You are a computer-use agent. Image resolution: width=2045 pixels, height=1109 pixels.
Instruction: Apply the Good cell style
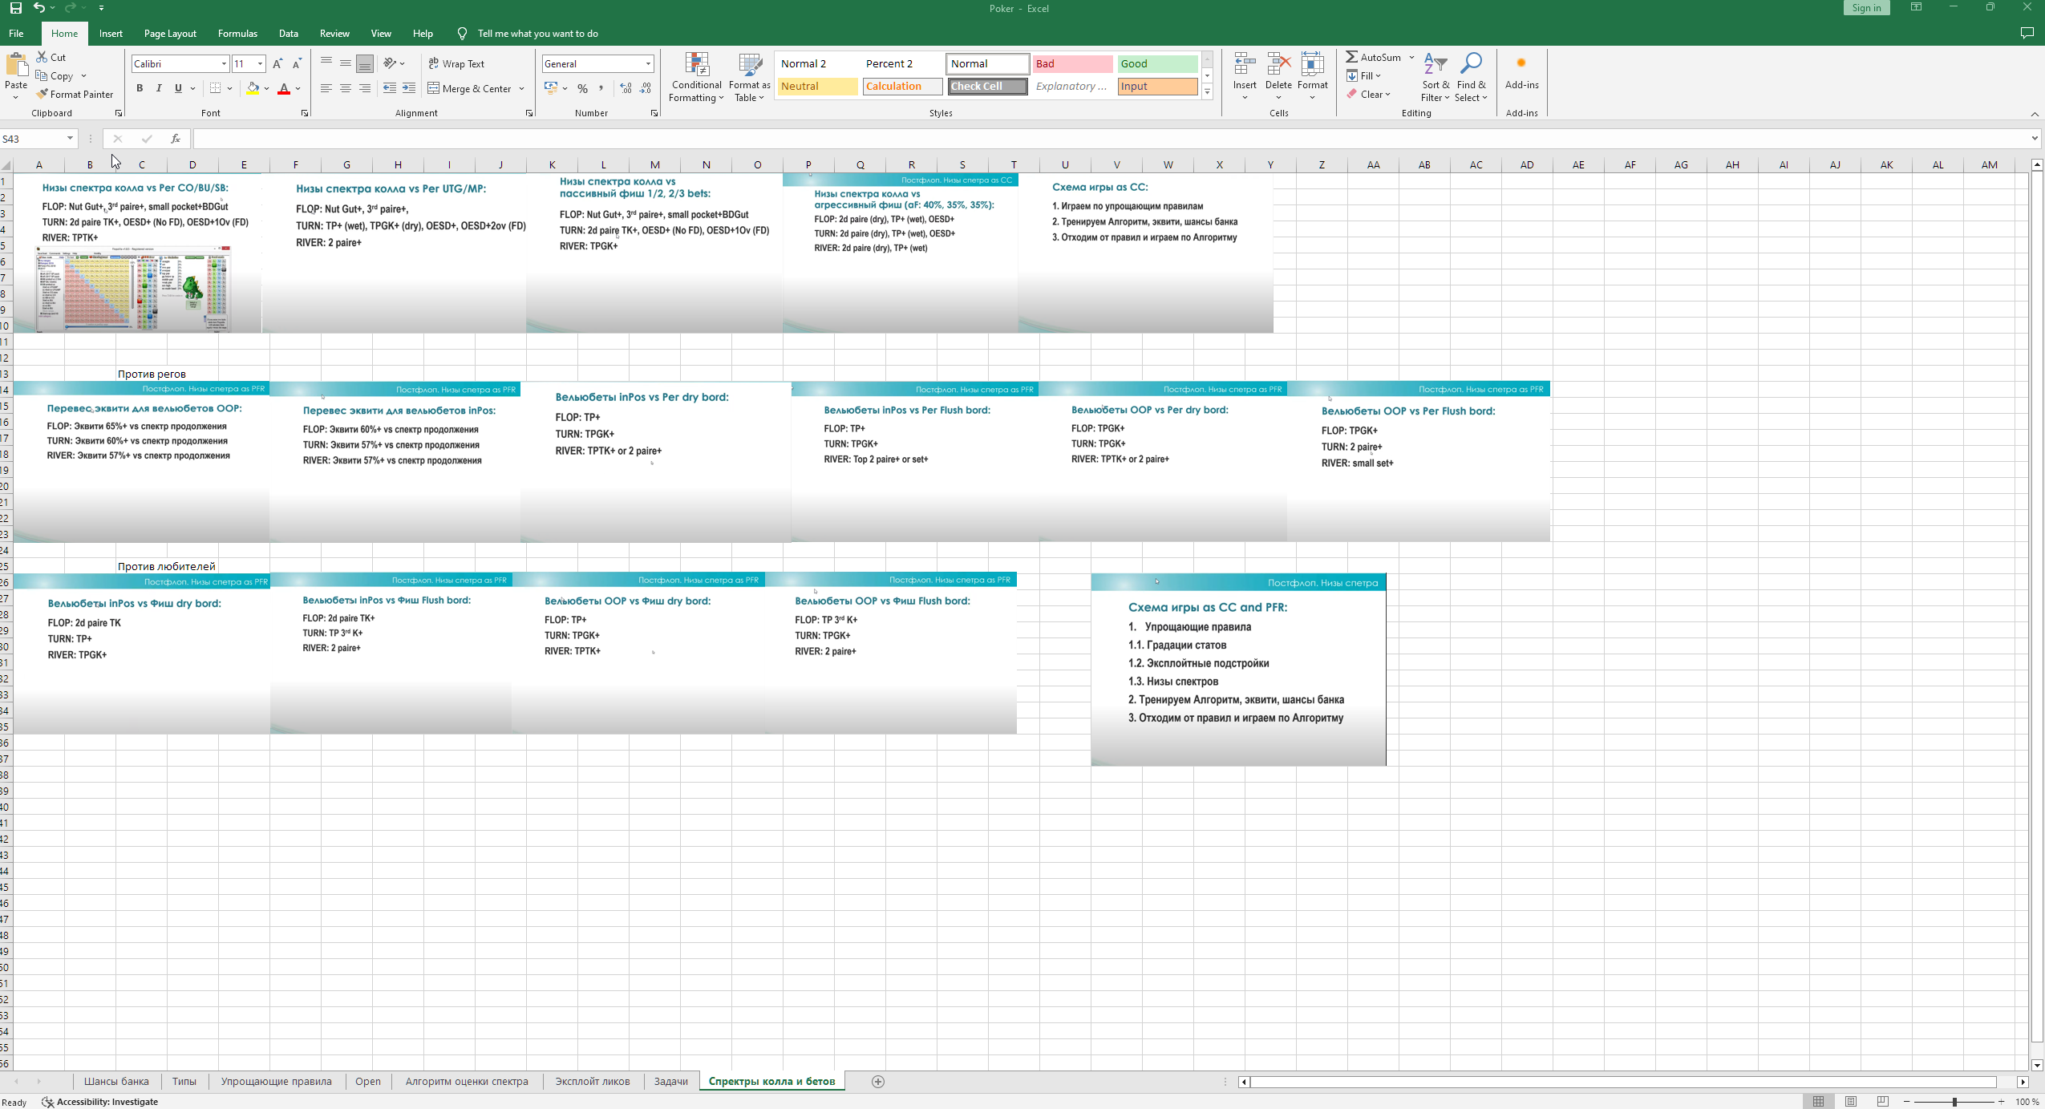1157,63
